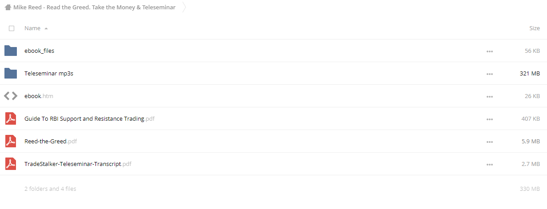Open the Teleseminar mp3s folder icon
Screen dimensions: 547x209
(11, 73)
